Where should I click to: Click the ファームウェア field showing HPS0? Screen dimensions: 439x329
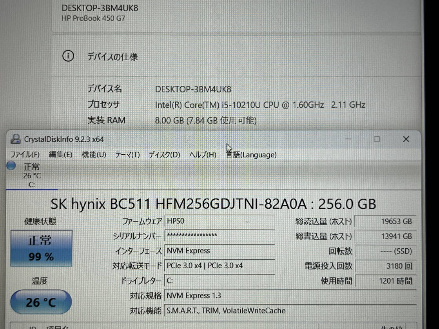[x=220, y=221]
